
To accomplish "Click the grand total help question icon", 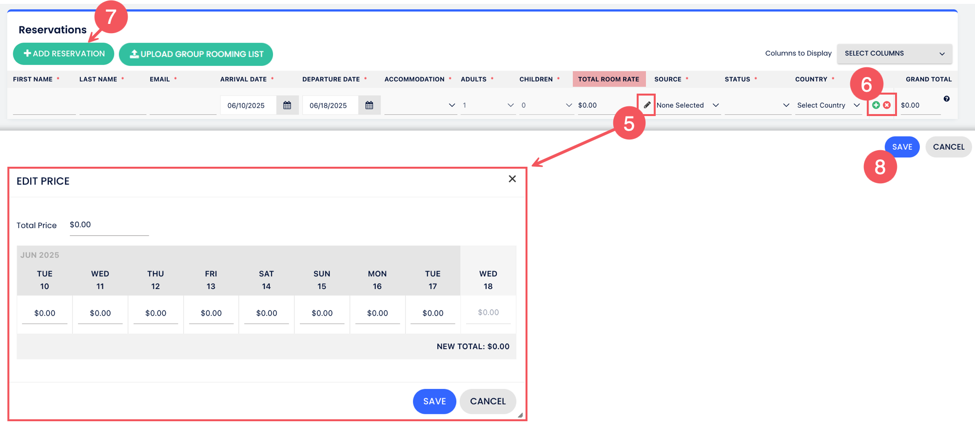I will tap(946, 99).
